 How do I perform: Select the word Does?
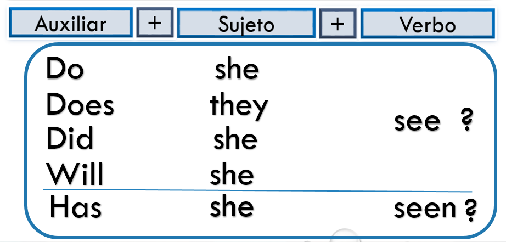[80, 104]
